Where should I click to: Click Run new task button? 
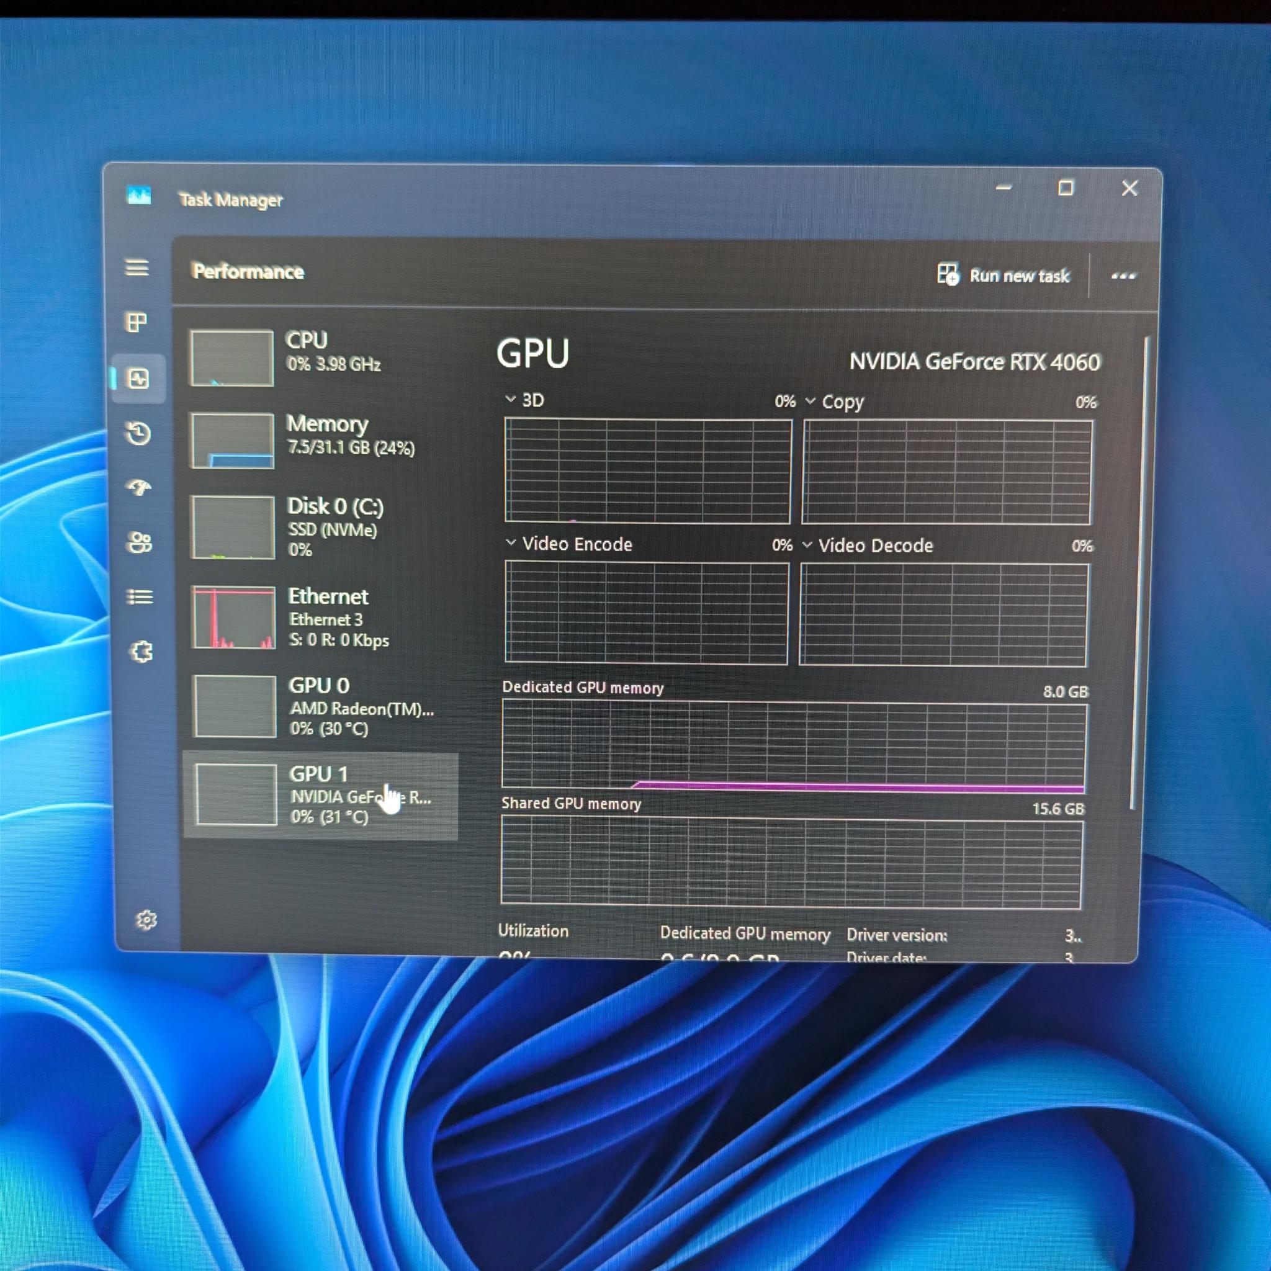[1004, 275]
